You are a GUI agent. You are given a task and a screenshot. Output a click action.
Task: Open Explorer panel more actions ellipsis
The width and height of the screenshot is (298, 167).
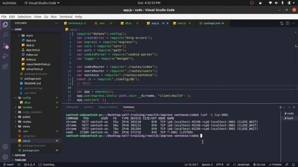(56, 23)
